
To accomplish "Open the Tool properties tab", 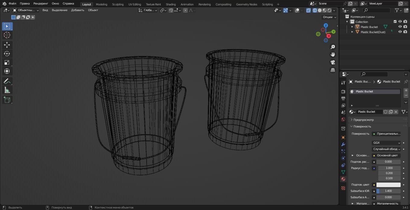I will (x=343, y=83).
